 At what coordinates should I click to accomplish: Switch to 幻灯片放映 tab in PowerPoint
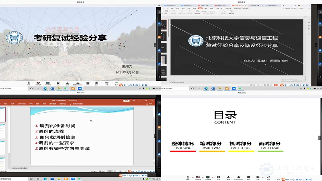[x=22, y=104]
